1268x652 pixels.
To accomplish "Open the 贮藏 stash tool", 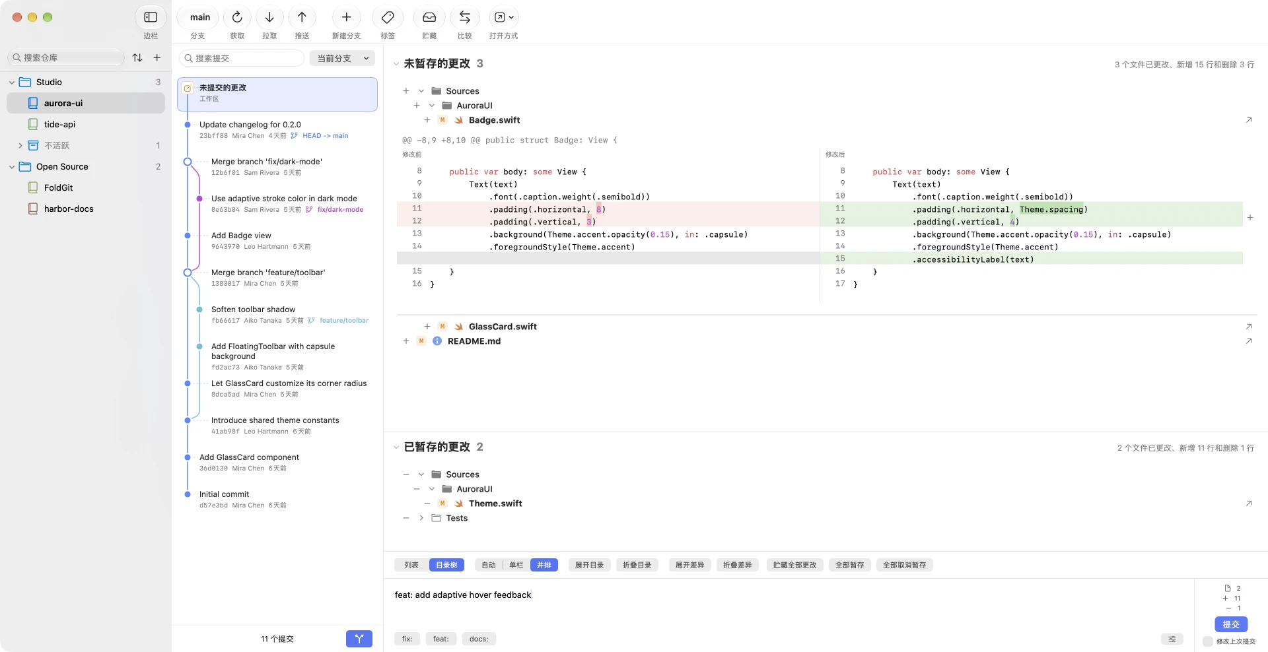I will (429, 17).
